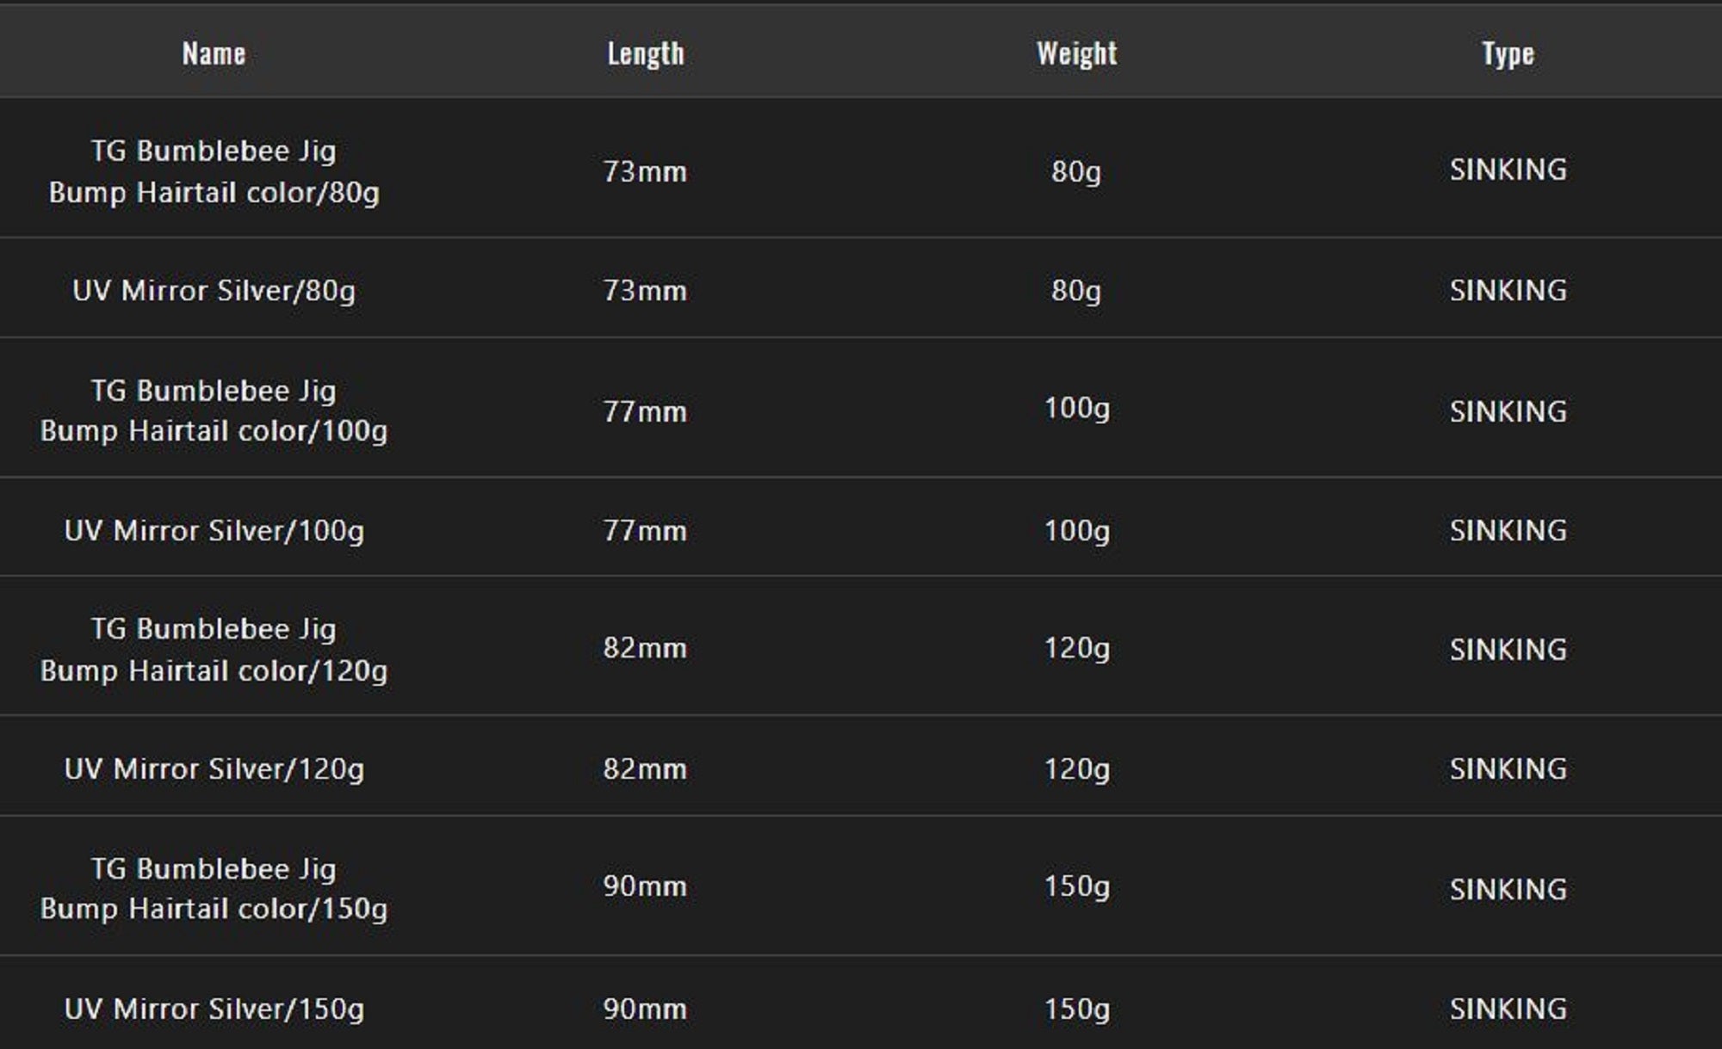The image size is (1722, 1049).
Task: Select the TG Bumblebee Jig Bump Hairtail color/80g name
Action: pos(214,171)
